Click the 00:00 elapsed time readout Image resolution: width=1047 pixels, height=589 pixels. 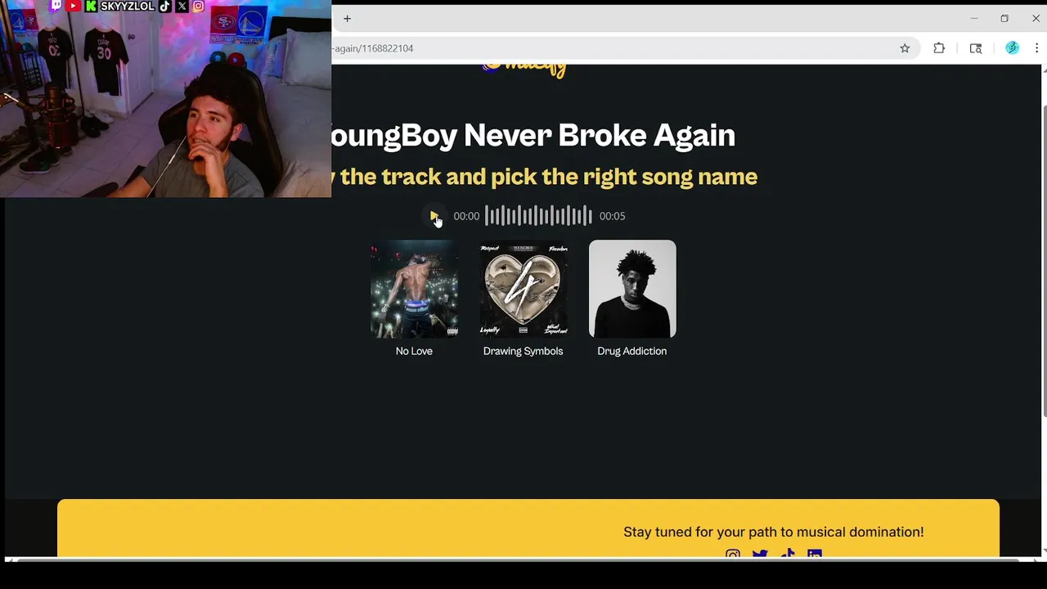(x=466, y=216)
